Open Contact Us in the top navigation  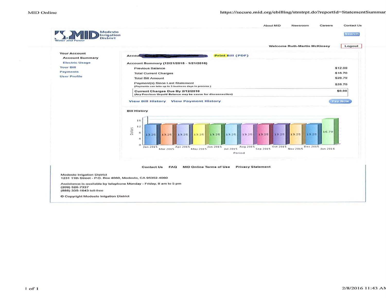click(353, 25)
